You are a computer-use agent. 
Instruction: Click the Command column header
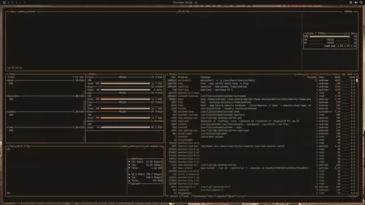click(x=206, y=77)
